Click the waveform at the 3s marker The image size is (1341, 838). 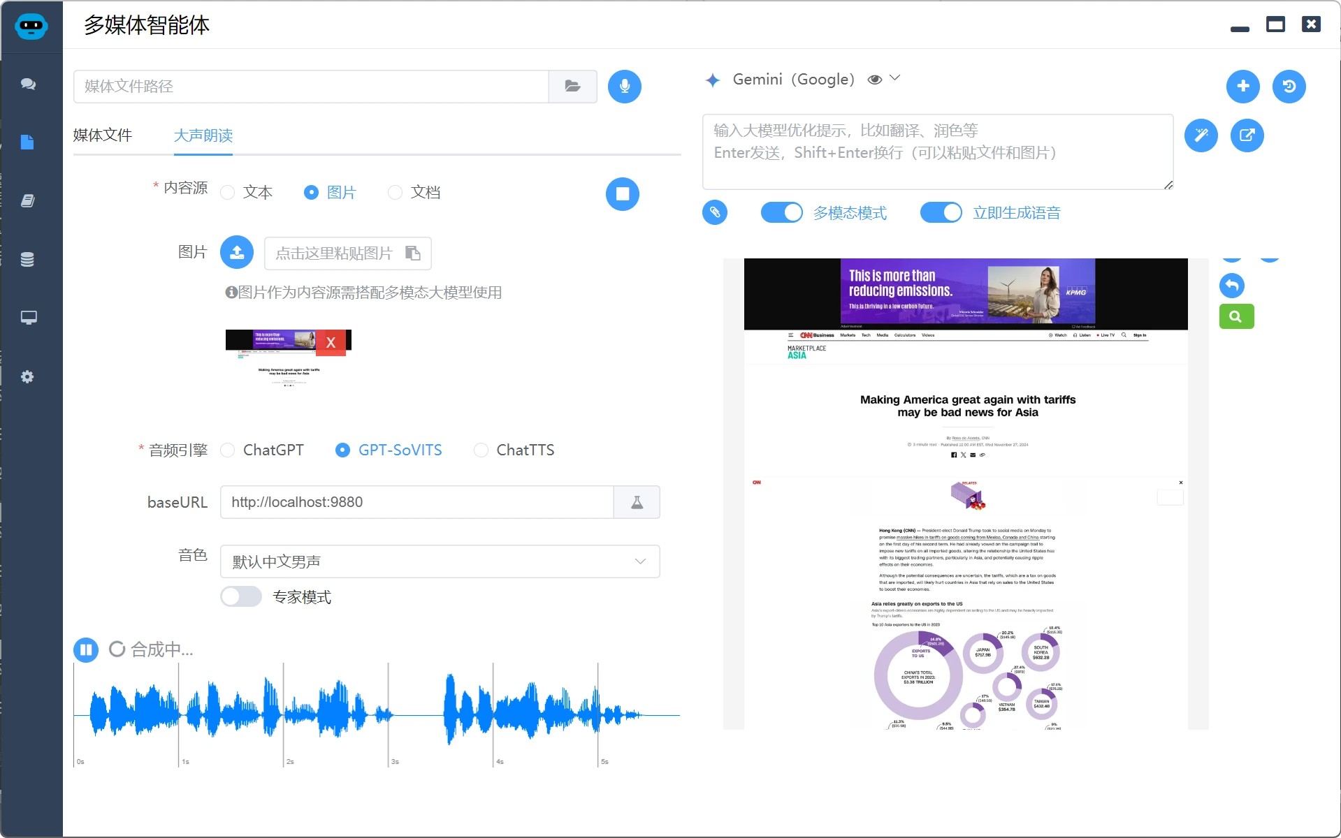[389, 715]
